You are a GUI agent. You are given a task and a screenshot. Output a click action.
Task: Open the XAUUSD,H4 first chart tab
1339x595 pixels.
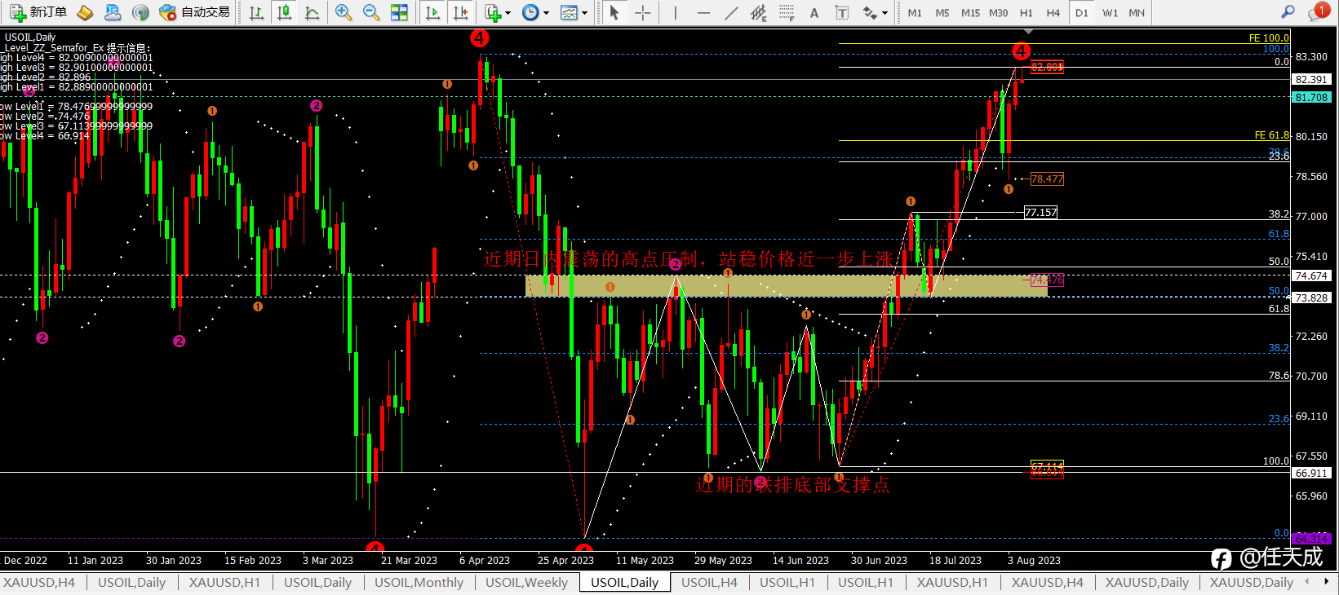coord(39,582)
